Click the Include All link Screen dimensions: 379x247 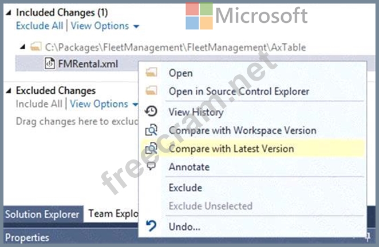point(39,104)
